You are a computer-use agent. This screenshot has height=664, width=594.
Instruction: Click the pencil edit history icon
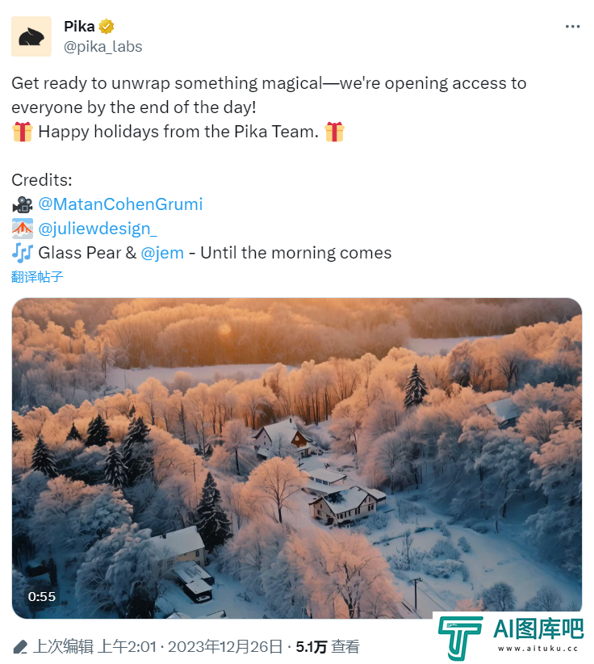pos(20,647)
